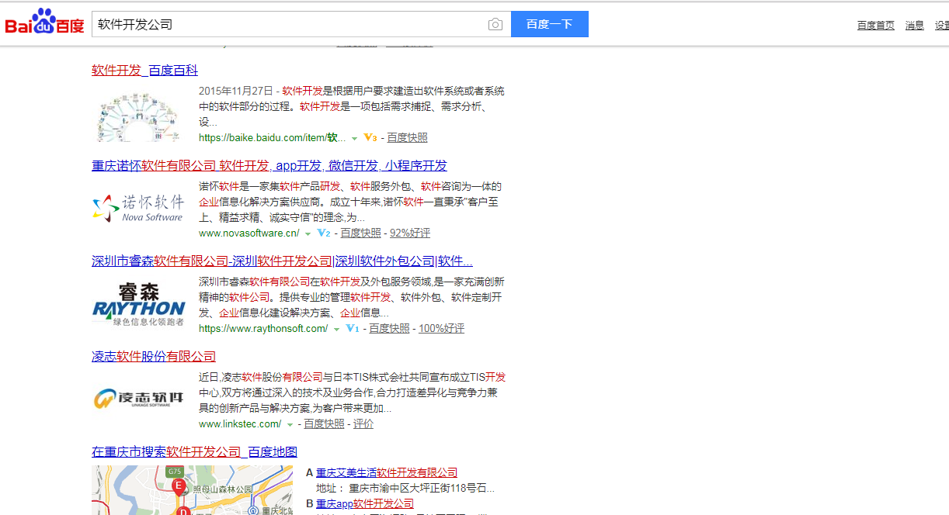Image resolution: width=949 pixels, height=515 pixels.
Task: Click the www.novasoftware.cn URL text
Action: (249, 233)
